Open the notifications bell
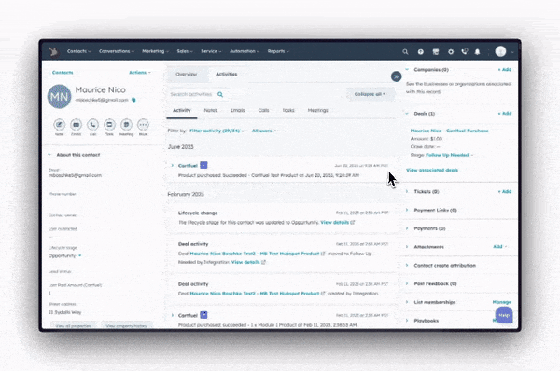 [477, 51]
